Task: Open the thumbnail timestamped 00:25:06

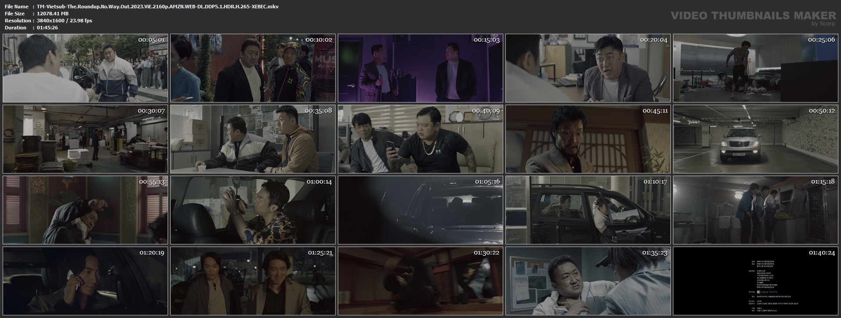Action: pyautogui.click(x=755, y=68)
